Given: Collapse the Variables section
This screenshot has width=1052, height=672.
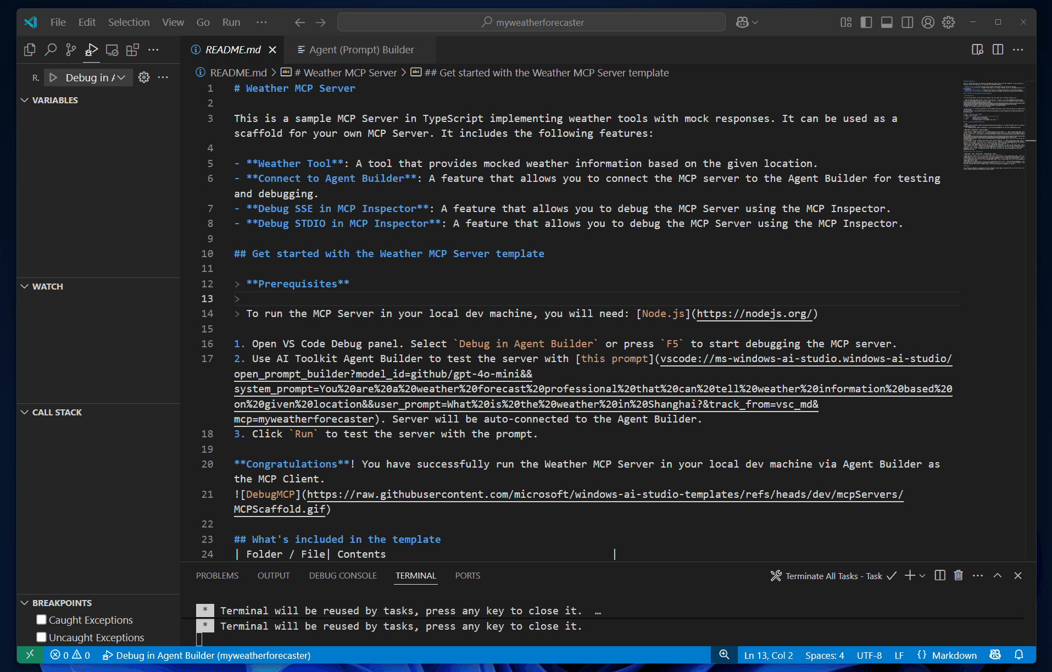Looking at the screenshot, I should 24,100.
